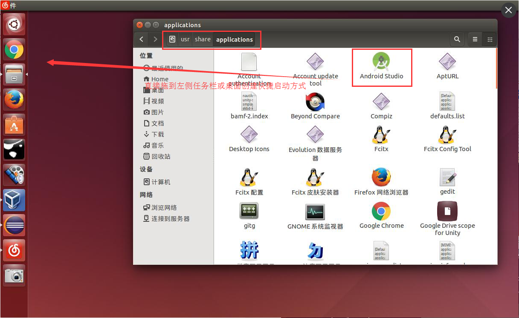Open Home in the sidebar
The width and height of the screenshot is (519, 318).
pos(156,79)
